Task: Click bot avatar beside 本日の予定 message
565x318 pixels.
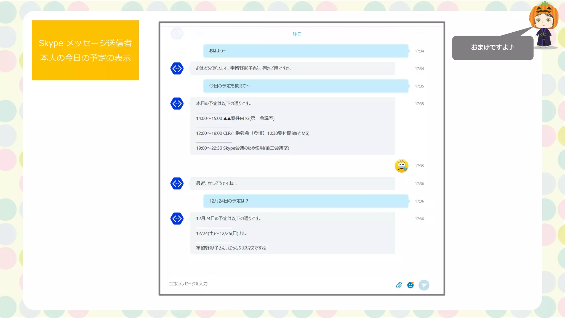Action: click(x=177, y=104)
